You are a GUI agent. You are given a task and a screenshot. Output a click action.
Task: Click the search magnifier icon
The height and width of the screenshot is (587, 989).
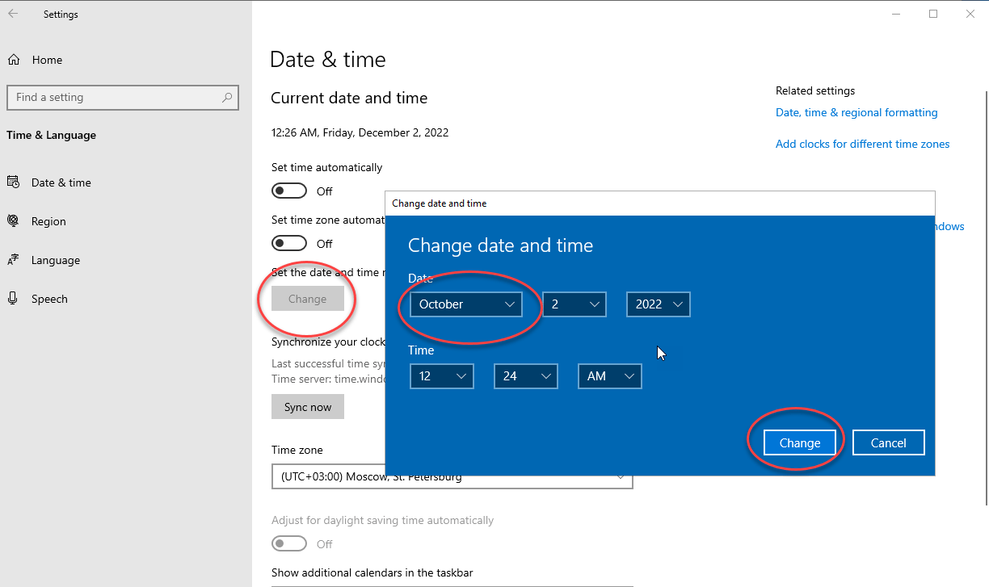(x=228, y=97)
